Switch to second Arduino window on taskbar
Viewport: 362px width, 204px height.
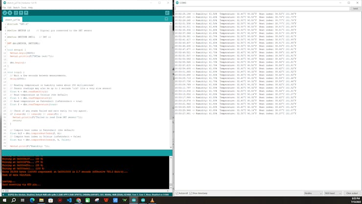pyautogui.click(x=143, y=200)
